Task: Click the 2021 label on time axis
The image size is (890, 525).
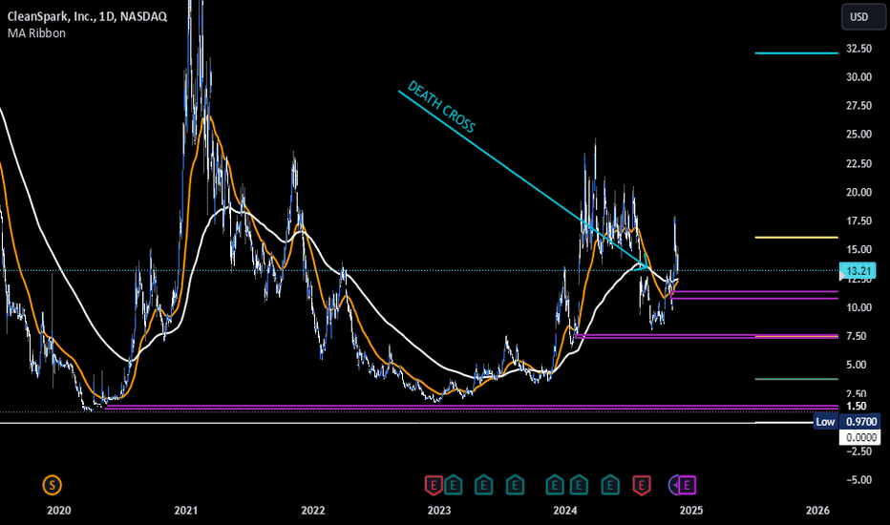Action: 186,511
